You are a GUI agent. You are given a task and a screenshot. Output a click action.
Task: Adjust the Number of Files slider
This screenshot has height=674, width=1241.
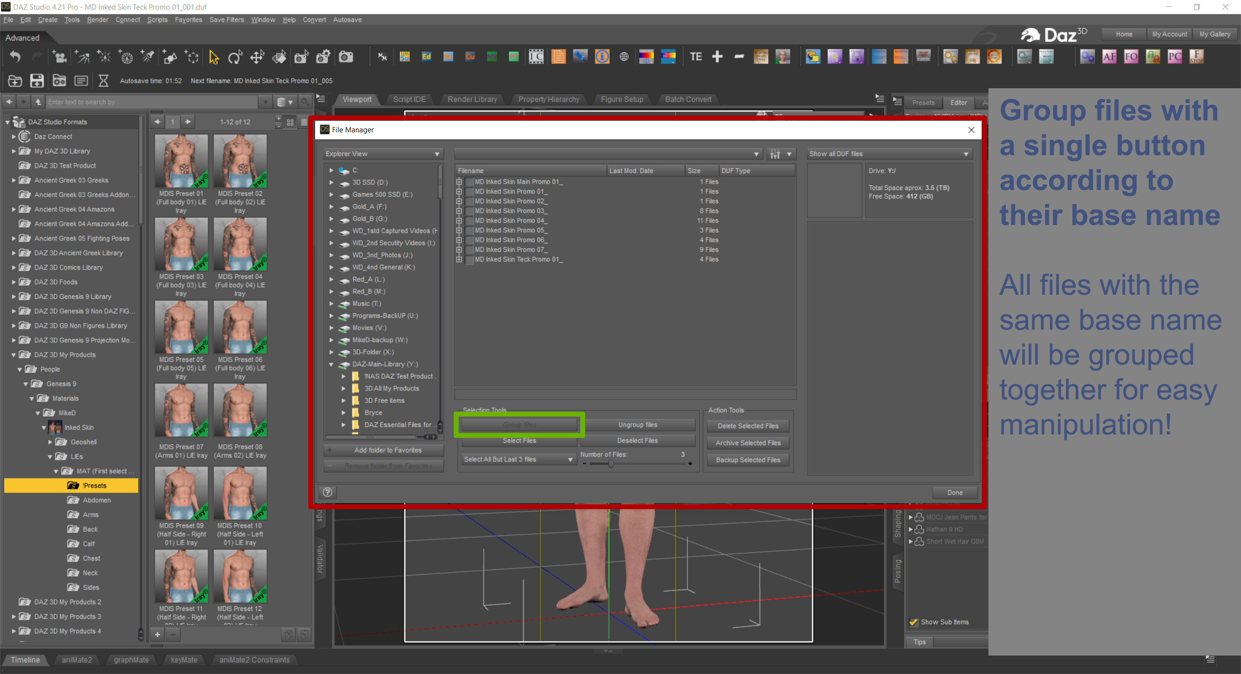coord(611,464)
